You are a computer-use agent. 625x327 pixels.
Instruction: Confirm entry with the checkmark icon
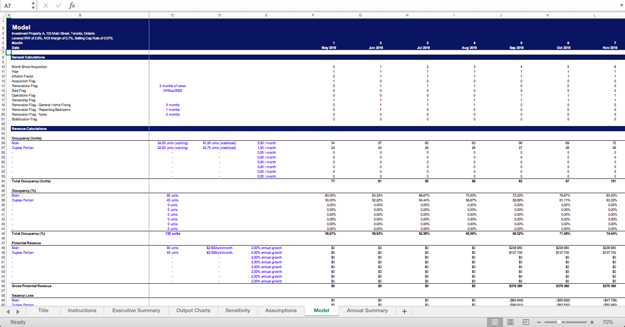58,5
